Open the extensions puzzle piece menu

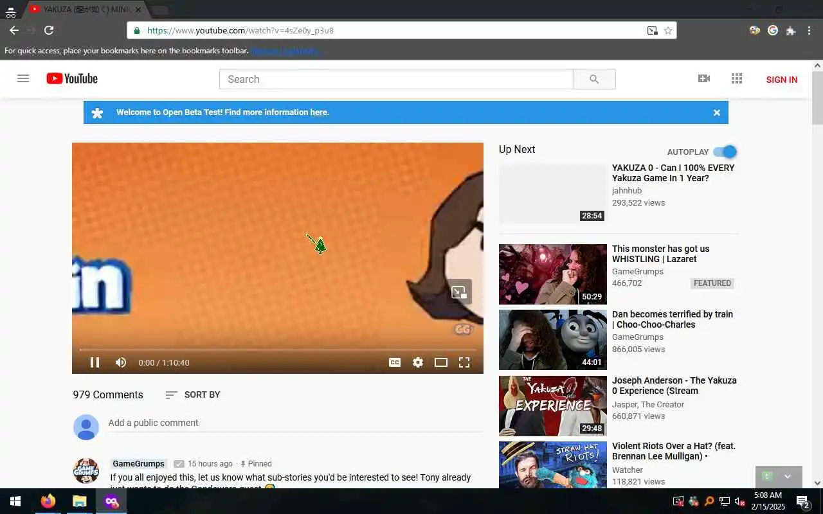[x=791, y=30]
